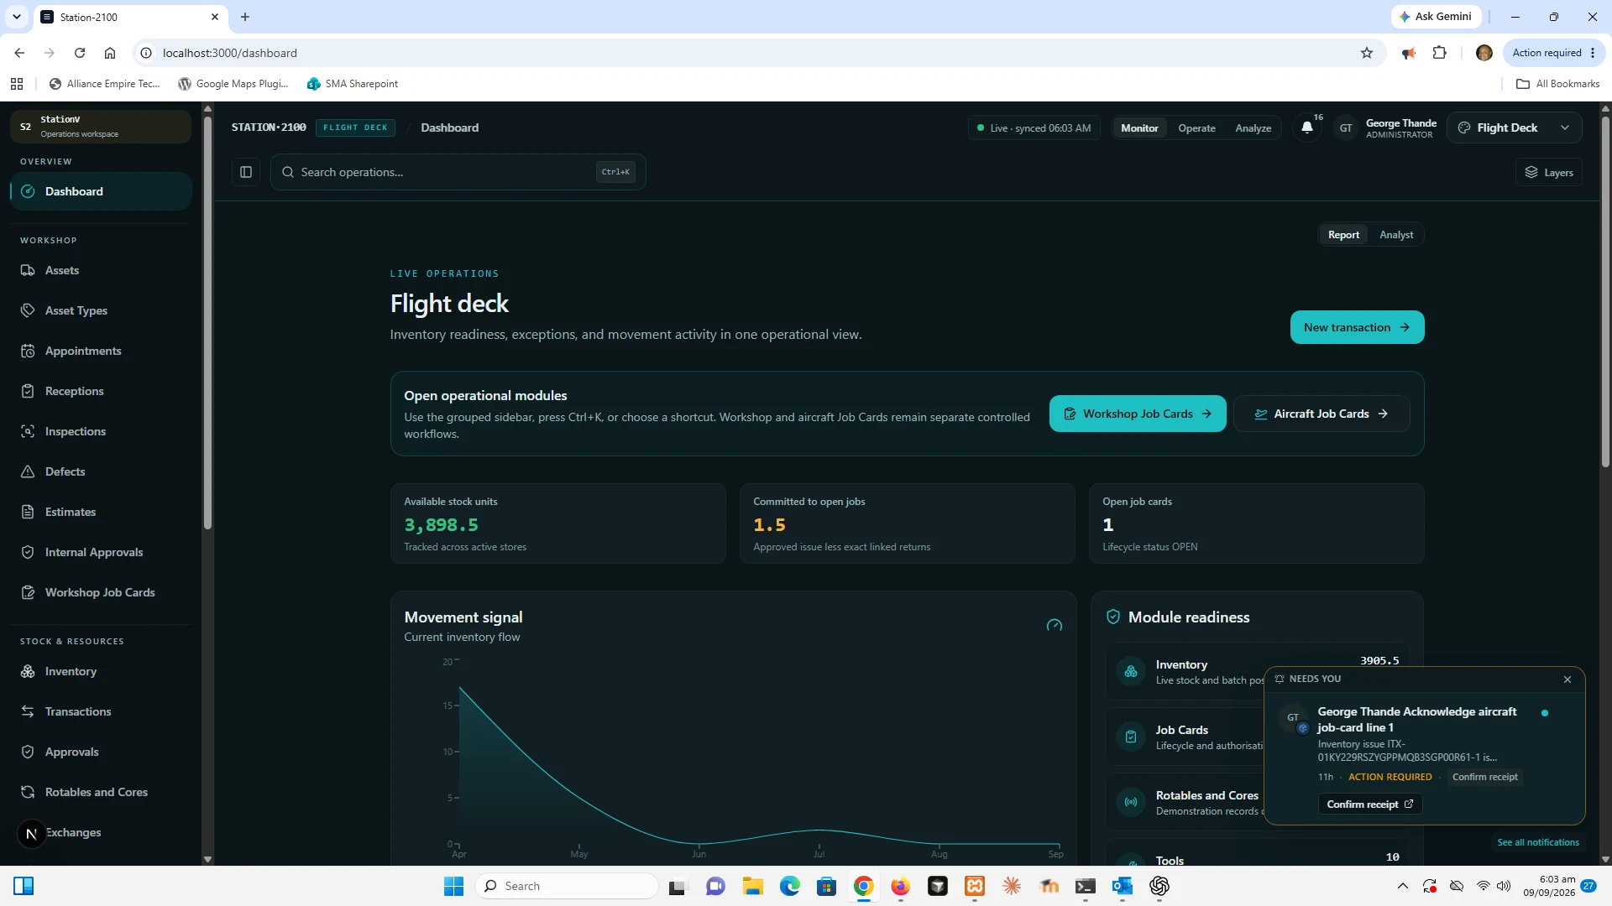Toggle the sidebar collapse panel icon
This screenshot has width=1612, height=906.
click(x=246, y=172)
